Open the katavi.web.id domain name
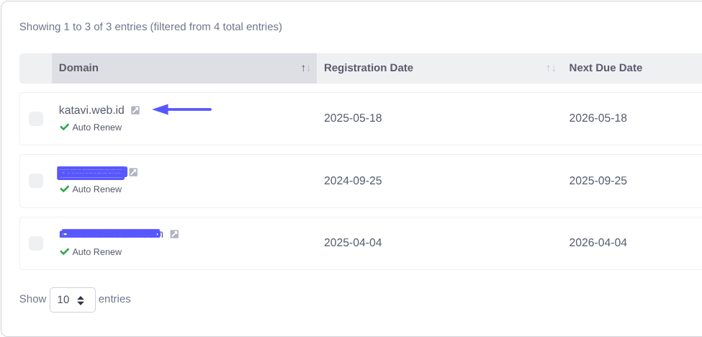The width and height of the screenshot is (702, 337). [91, 110]
